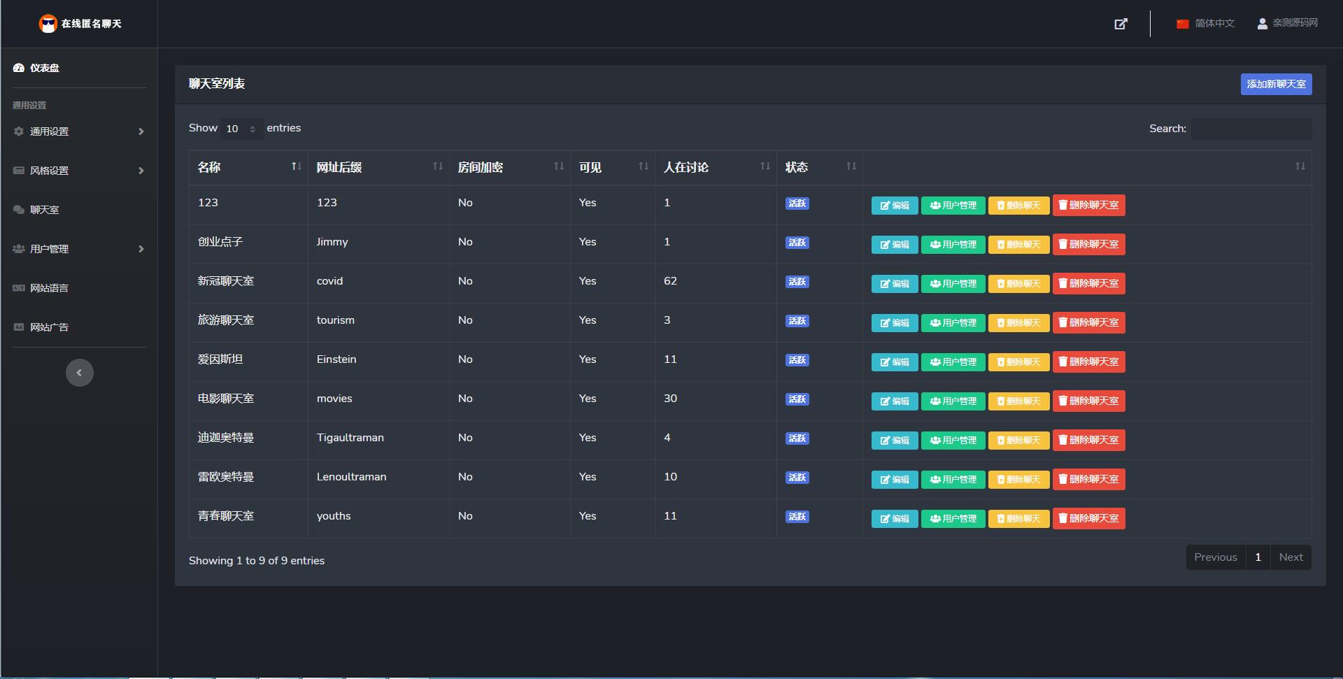
Task: Select the 简体中文 language menu
Action: click(x=1205, y=23)
